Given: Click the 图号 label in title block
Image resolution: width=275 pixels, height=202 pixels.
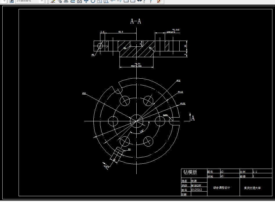Looking at the screenshot, I should [210, 172].
